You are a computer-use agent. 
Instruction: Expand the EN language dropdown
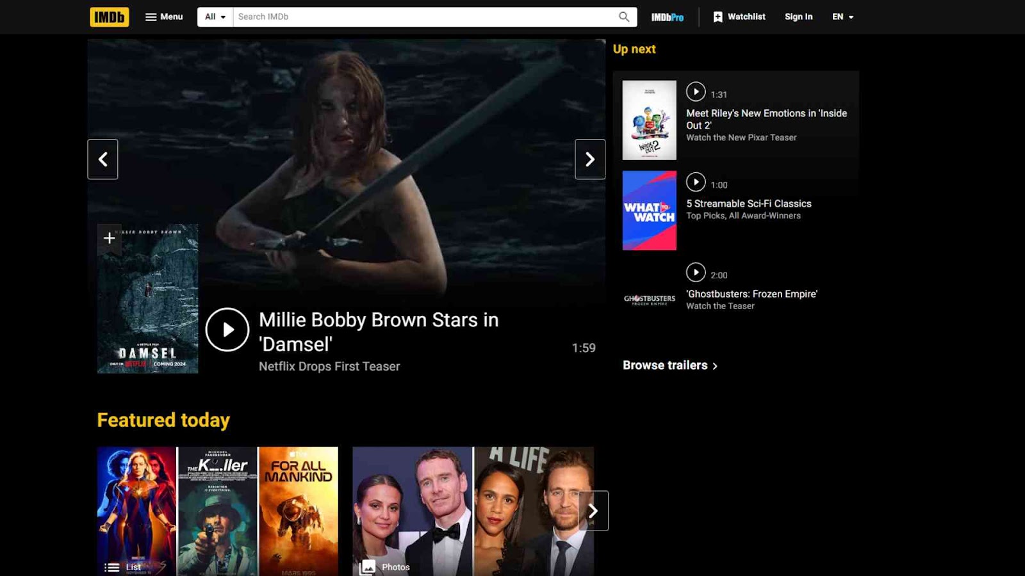click(842, 17)
